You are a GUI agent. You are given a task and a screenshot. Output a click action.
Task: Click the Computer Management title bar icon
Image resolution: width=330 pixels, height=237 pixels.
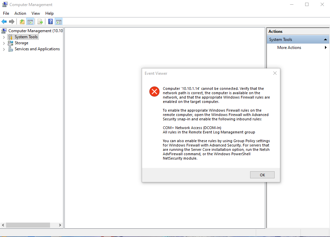(x=5, y=4)
